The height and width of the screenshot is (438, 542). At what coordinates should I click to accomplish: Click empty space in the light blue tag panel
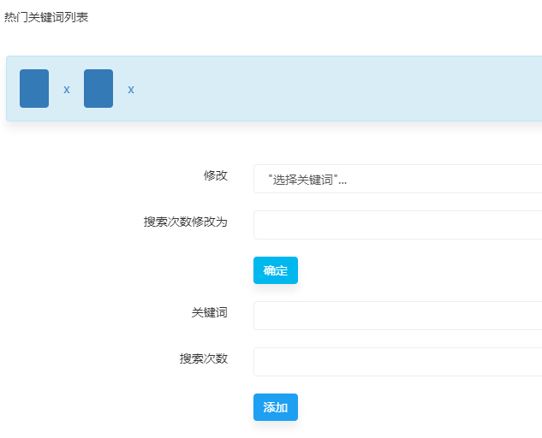[342, 89]
